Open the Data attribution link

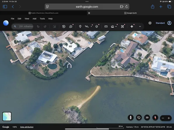click(x=27, y=127)
